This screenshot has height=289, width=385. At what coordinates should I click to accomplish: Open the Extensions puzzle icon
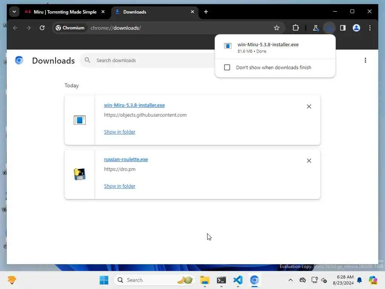(x=296, y=28)
